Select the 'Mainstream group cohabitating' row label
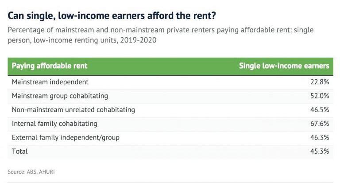 click(60, 96)
